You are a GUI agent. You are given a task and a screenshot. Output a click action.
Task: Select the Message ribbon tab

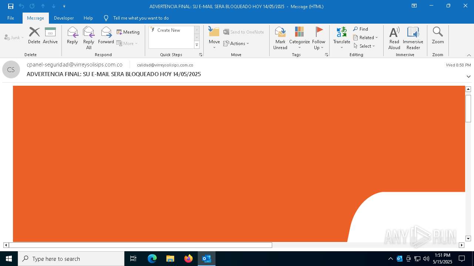point(36,18)
